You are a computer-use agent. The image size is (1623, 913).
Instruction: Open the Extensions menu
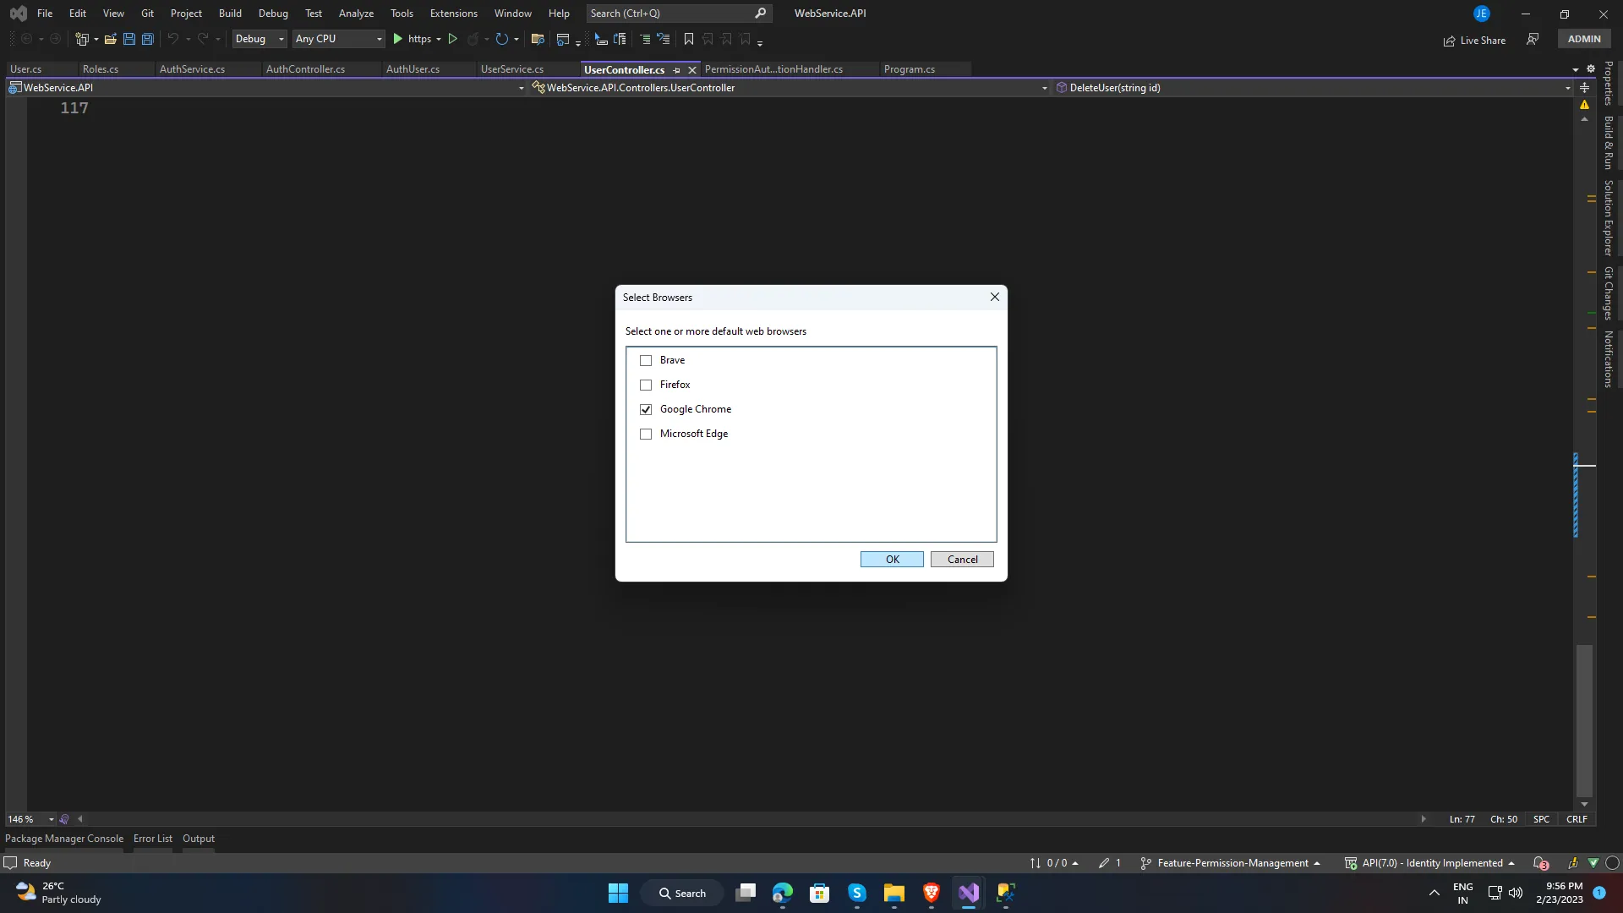(453, 14)
